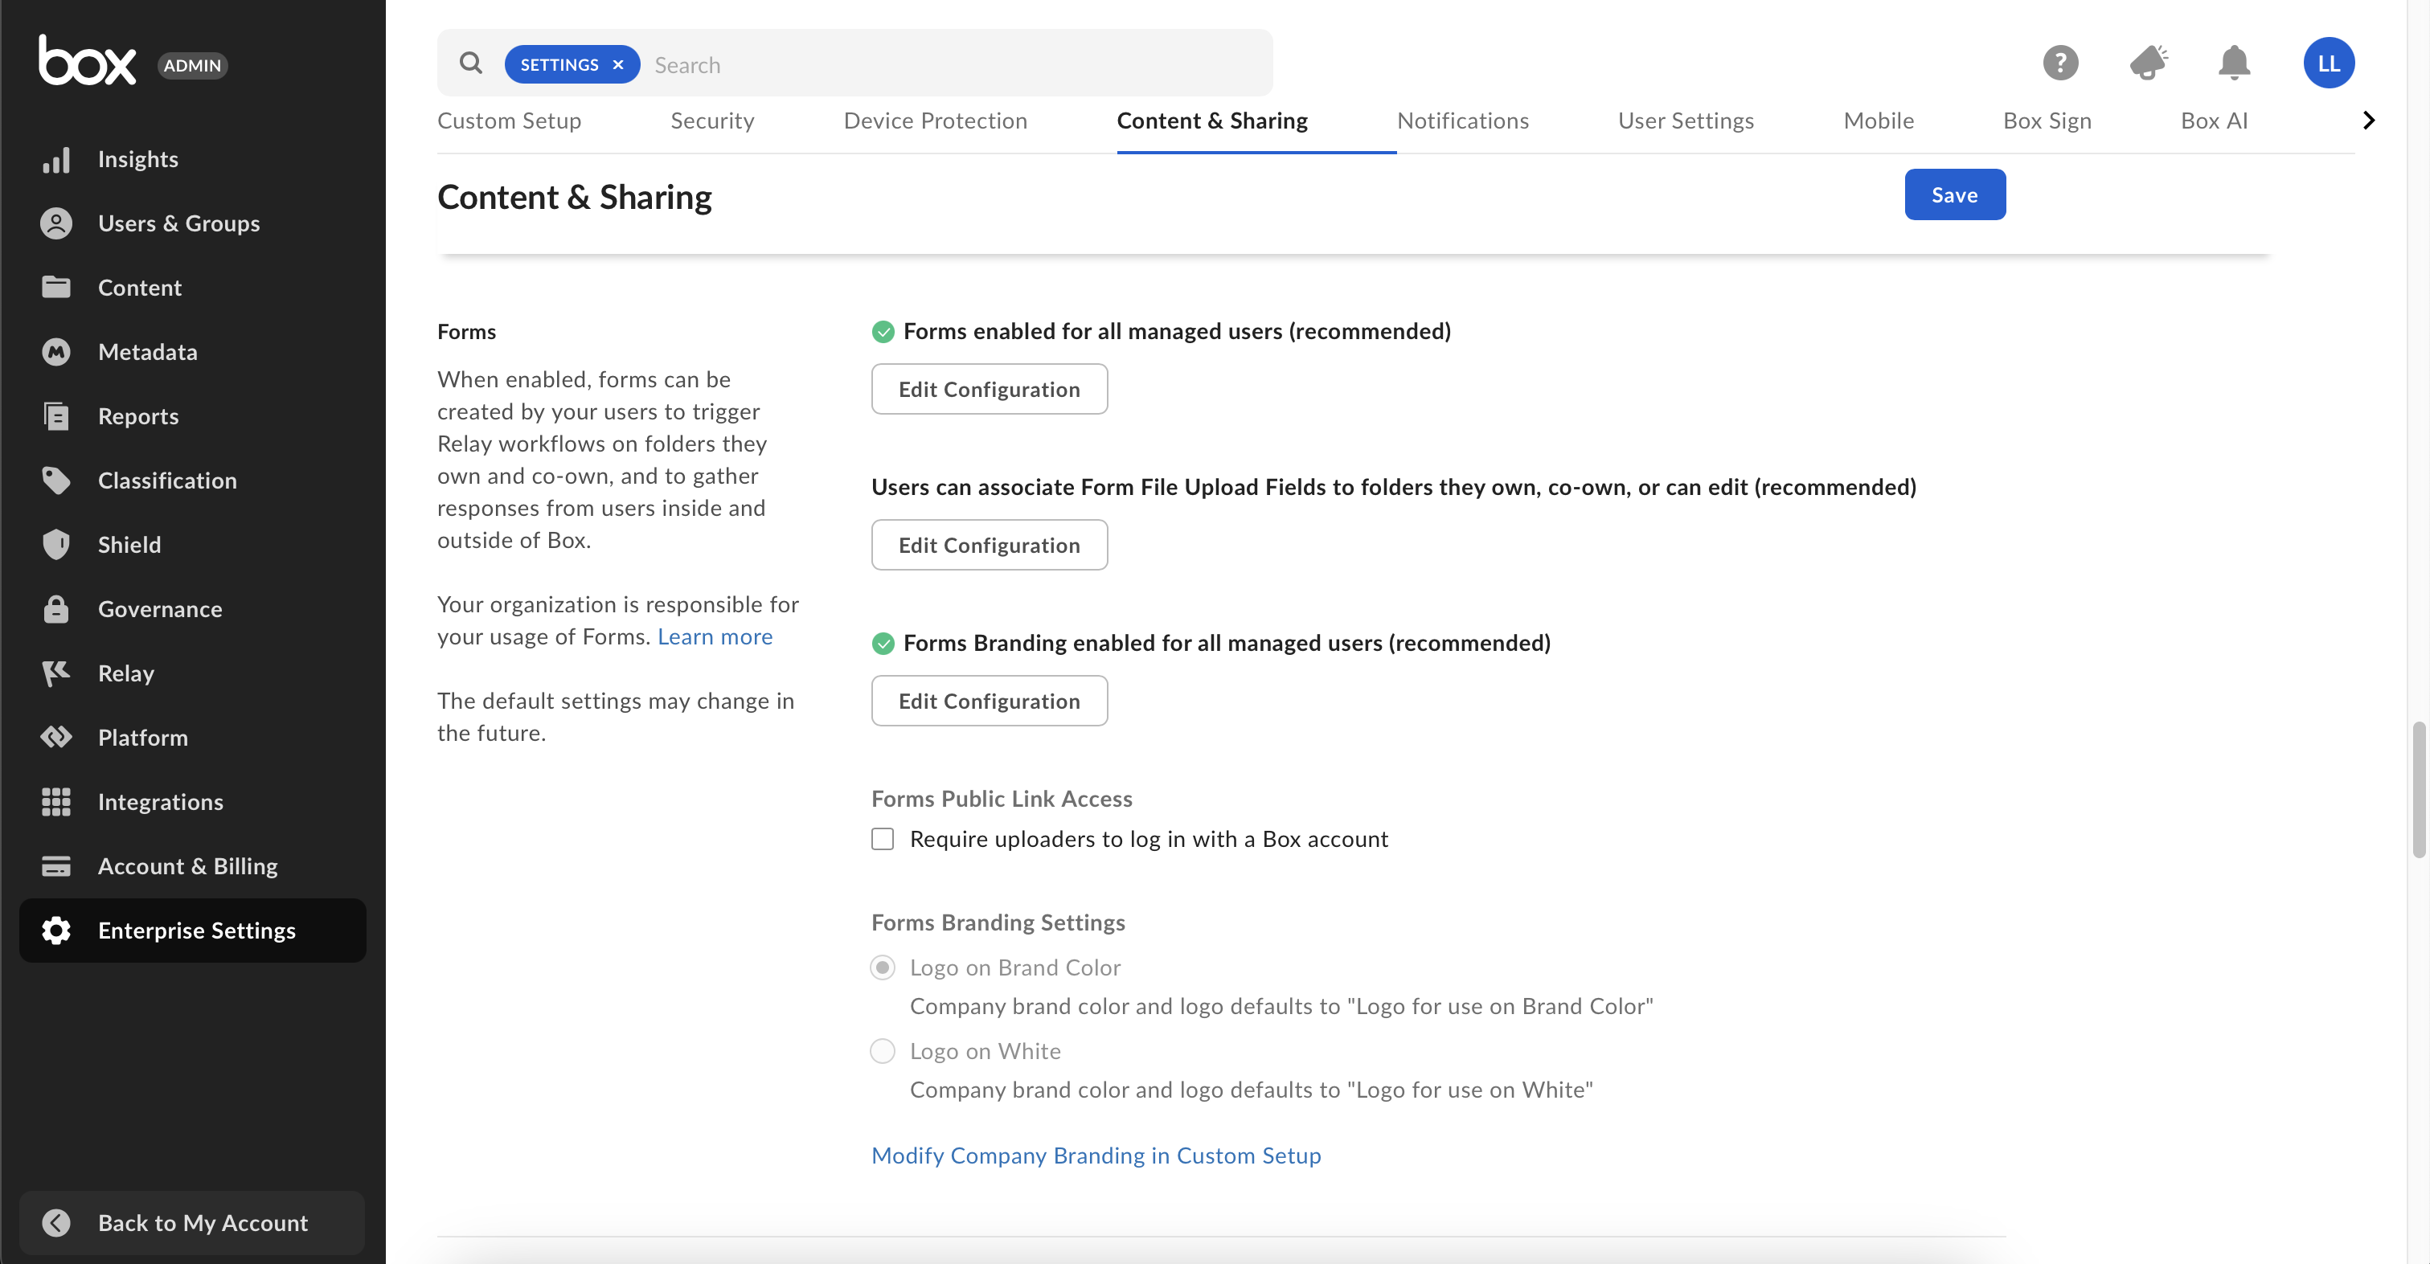Switch to the Security tab

pos(712,121)
